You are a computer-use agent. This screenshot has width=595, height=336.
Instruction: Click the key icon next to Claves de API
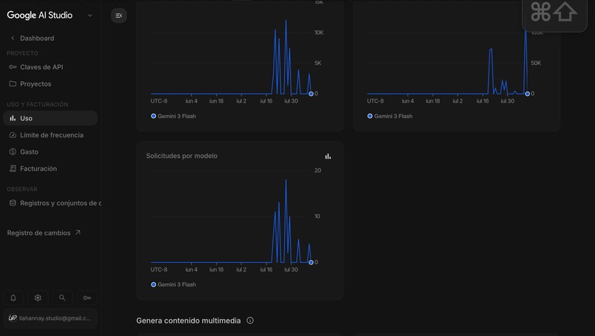coord(13,66)
